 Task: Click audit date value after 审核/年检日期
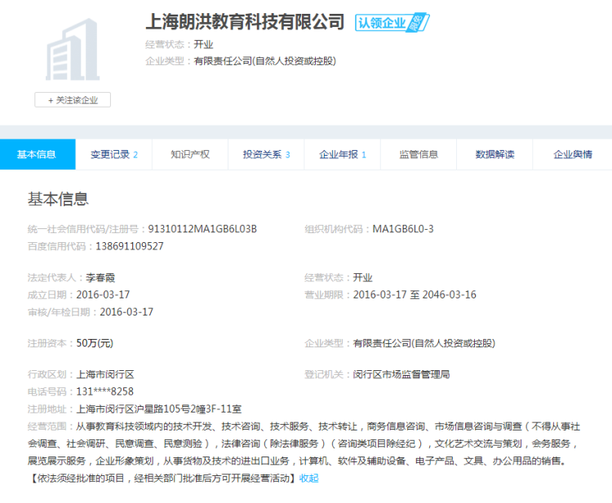click(126, 312)
